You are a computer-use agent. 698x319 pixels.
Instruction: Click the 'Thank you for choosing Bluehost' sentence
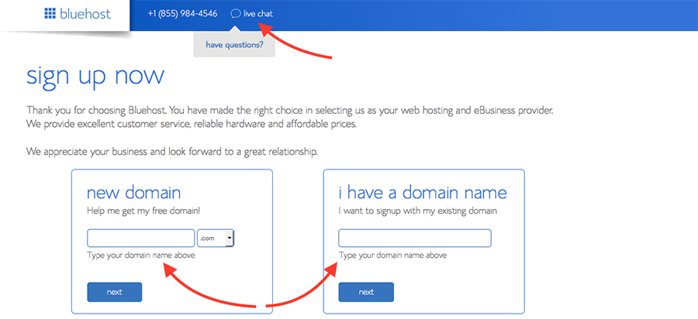[x=290, y=110]
